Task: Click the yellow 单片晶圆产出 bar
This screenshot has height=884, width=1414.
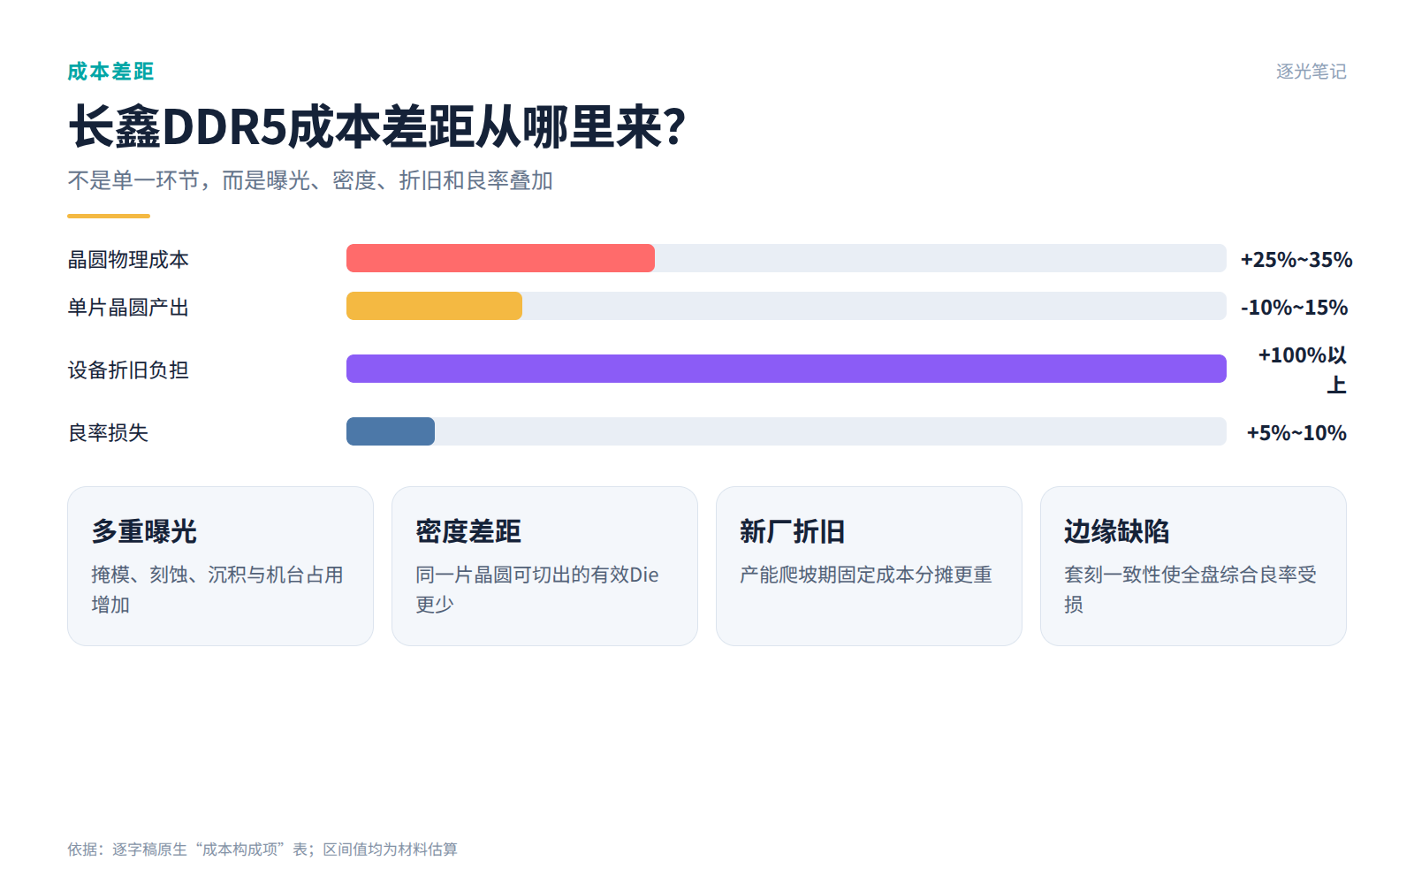Action: [x=434, y=306]
